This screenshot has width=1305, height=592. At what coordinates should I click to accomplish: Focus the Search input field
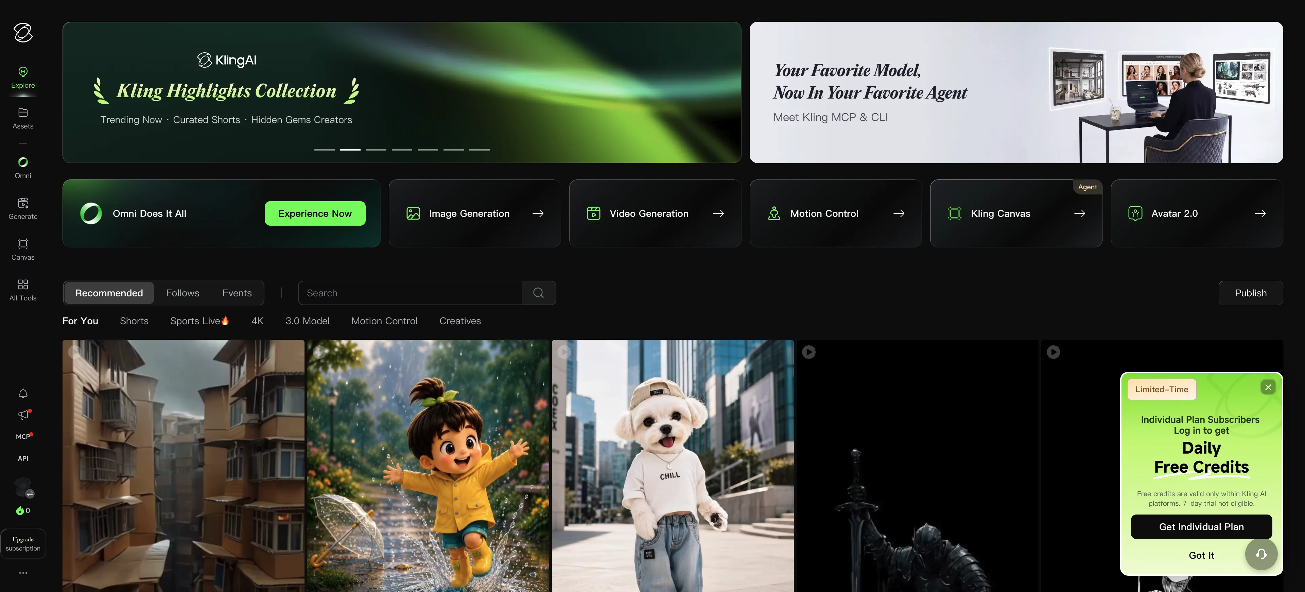410,293
